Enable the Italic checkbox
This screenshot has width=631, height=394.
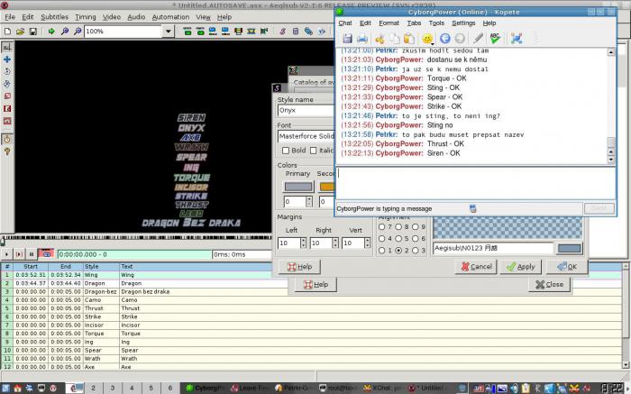pyautogui.click(x=314, y=151)
